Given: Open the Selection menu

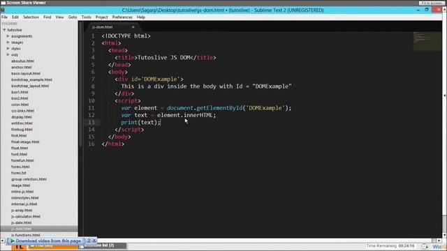Looking at the screenshot, I should 31,17.
